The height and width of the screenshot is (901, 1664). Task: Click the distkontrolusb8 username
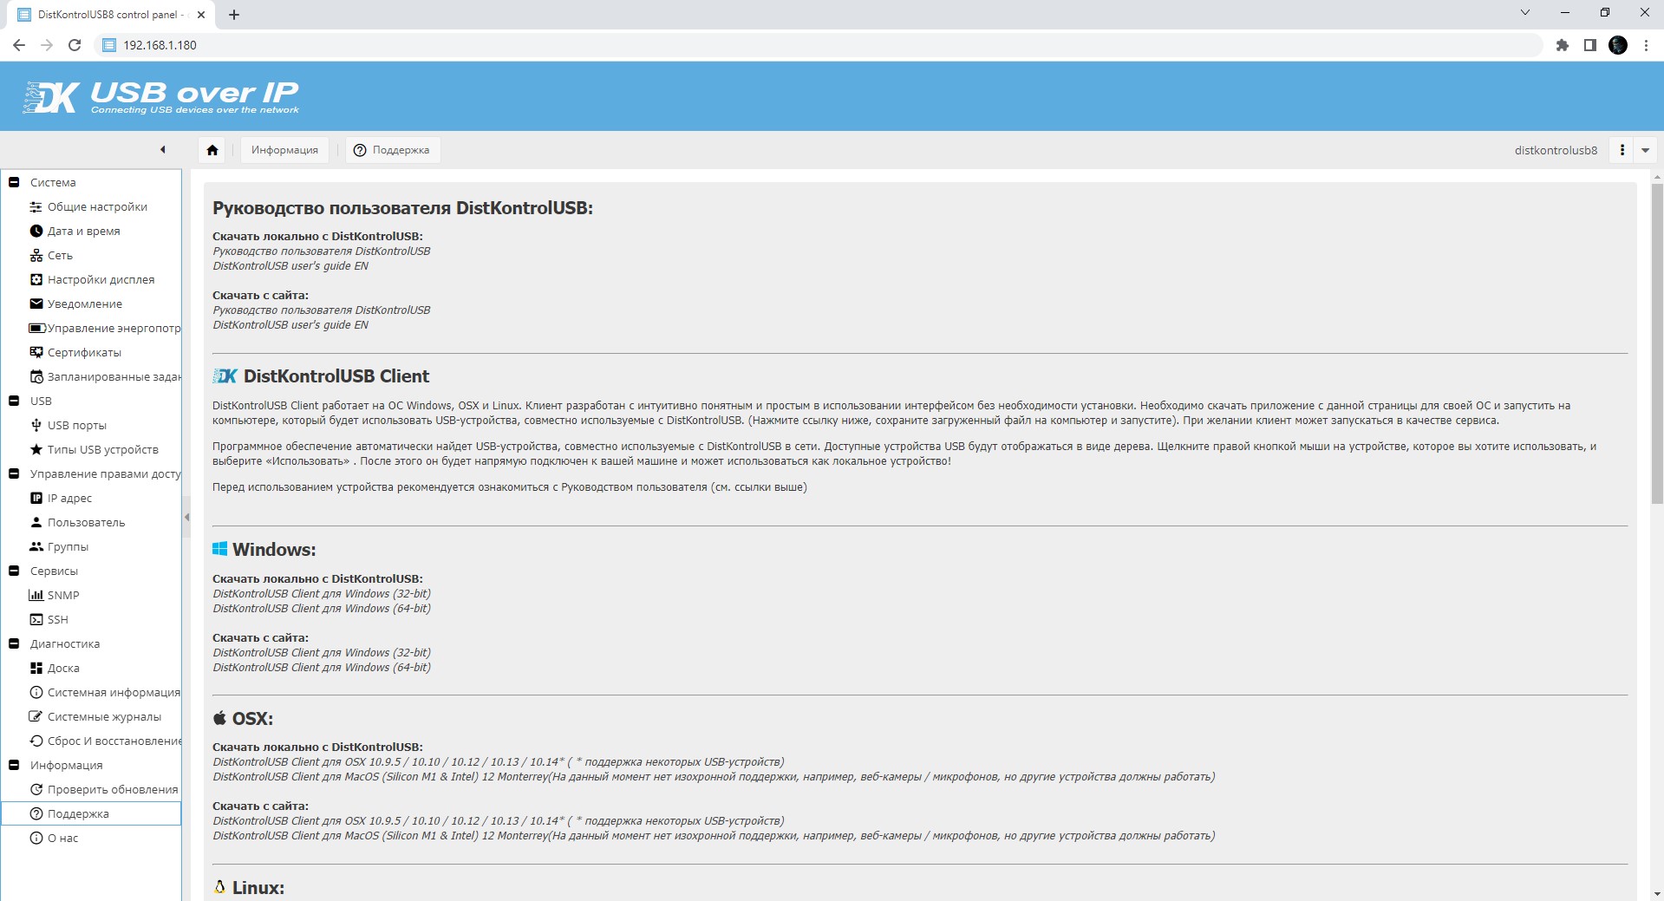pyautogui.click(x=1556, y=150)
